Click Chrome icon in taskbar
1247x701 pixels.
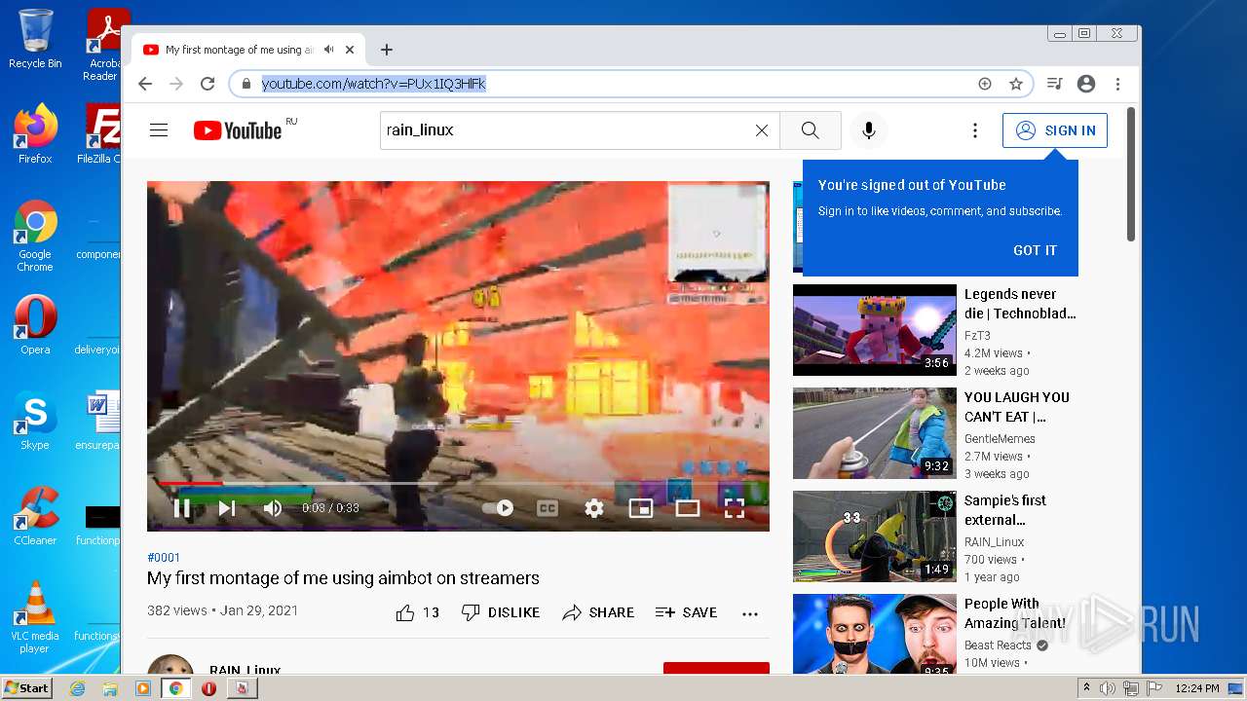pos(175,688)
